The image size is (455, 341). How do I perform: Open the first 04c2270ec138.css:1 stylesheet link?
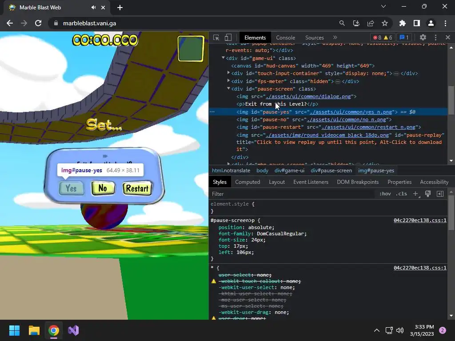click(420, 220)
